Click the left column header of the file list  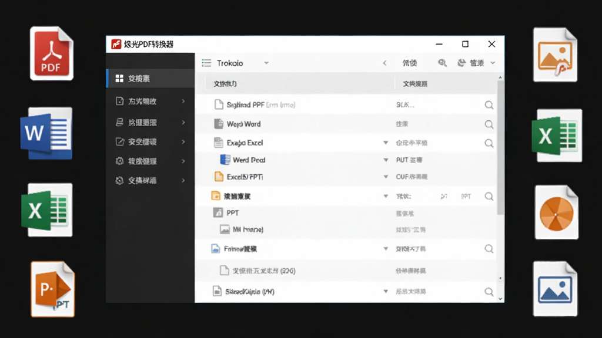[225, 83]
